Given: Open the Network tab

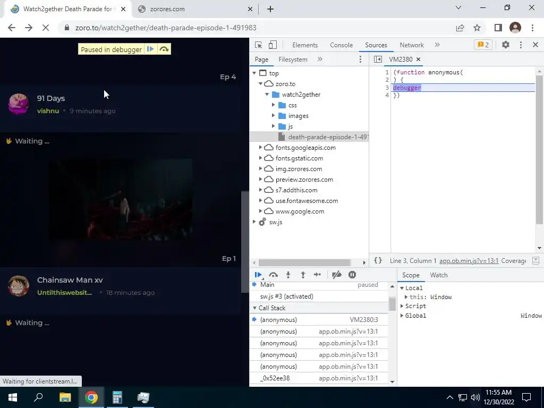Looking at the screenshot, I should (x=412, y=45).
